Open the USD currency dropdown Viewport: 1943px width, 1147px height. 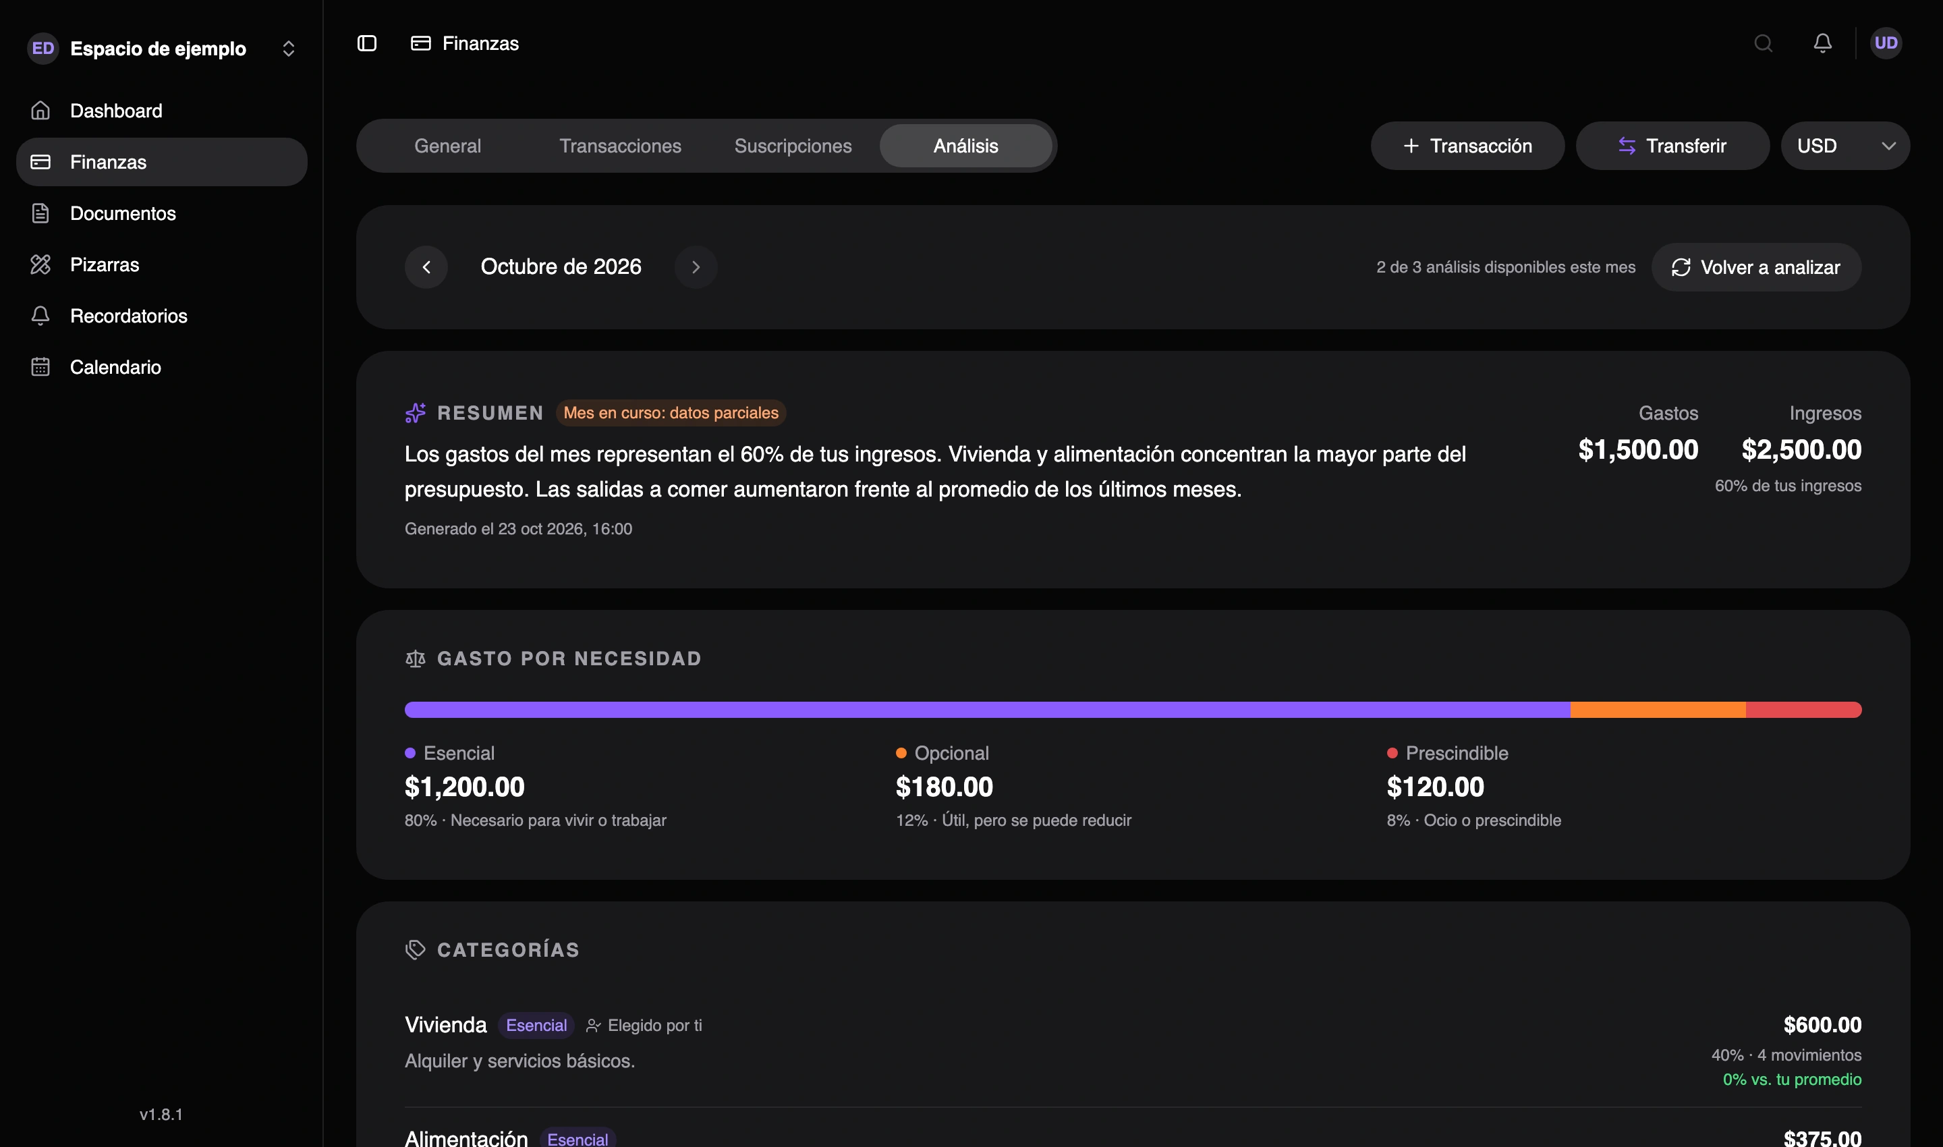(1845, 145)
